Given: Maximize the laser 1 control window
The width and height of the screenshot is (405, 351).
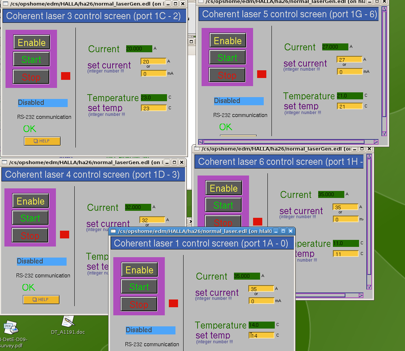Looking at the screenshot, I should pos(283,231).
